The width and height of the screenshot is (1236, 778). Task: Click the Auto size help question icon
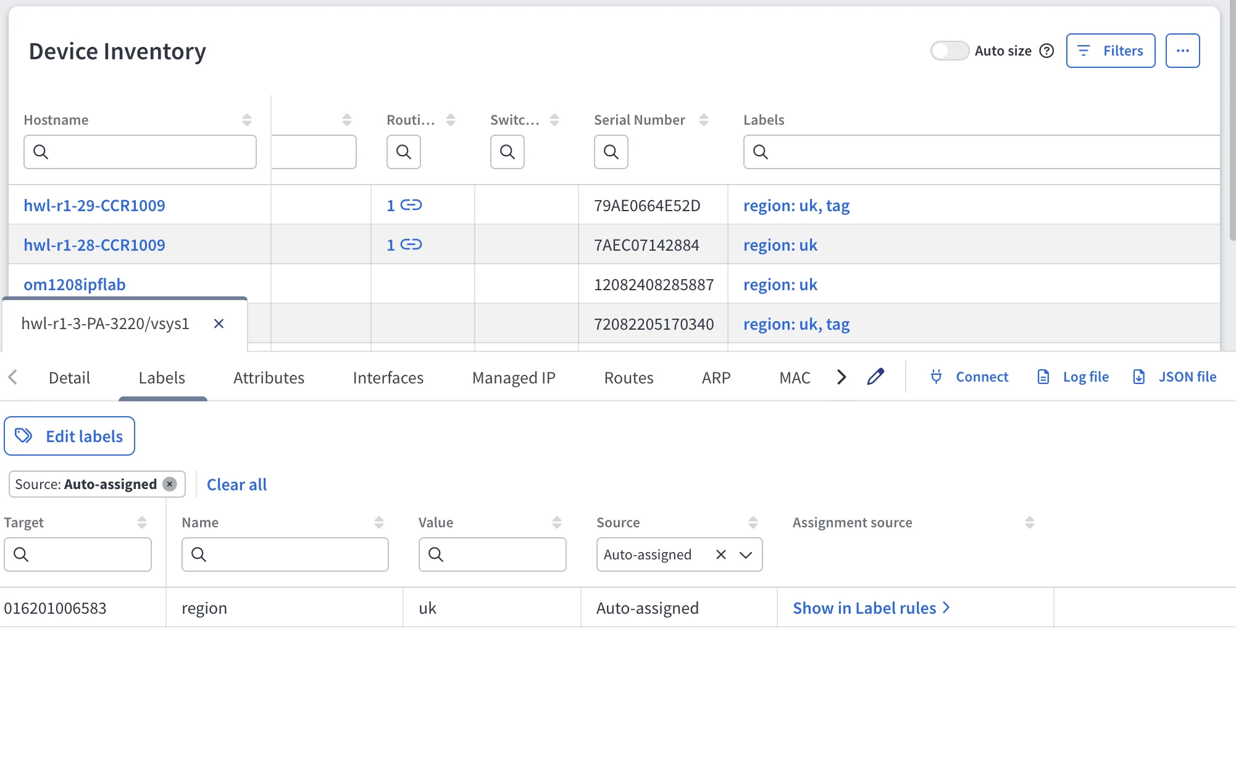pos(1046,51)
